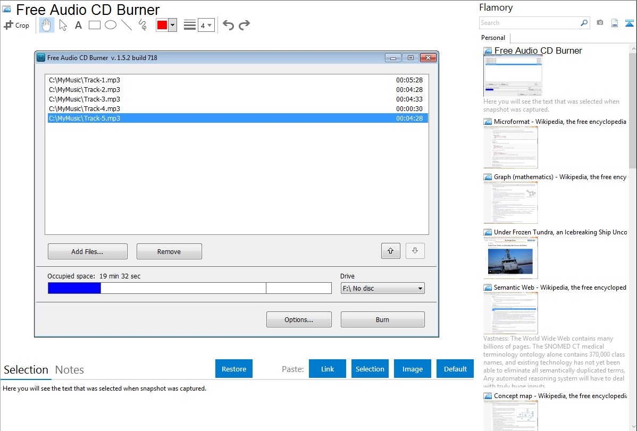Pick the ellipse shape tool
Screen dimensions: 637x431
tap(111, 25)
